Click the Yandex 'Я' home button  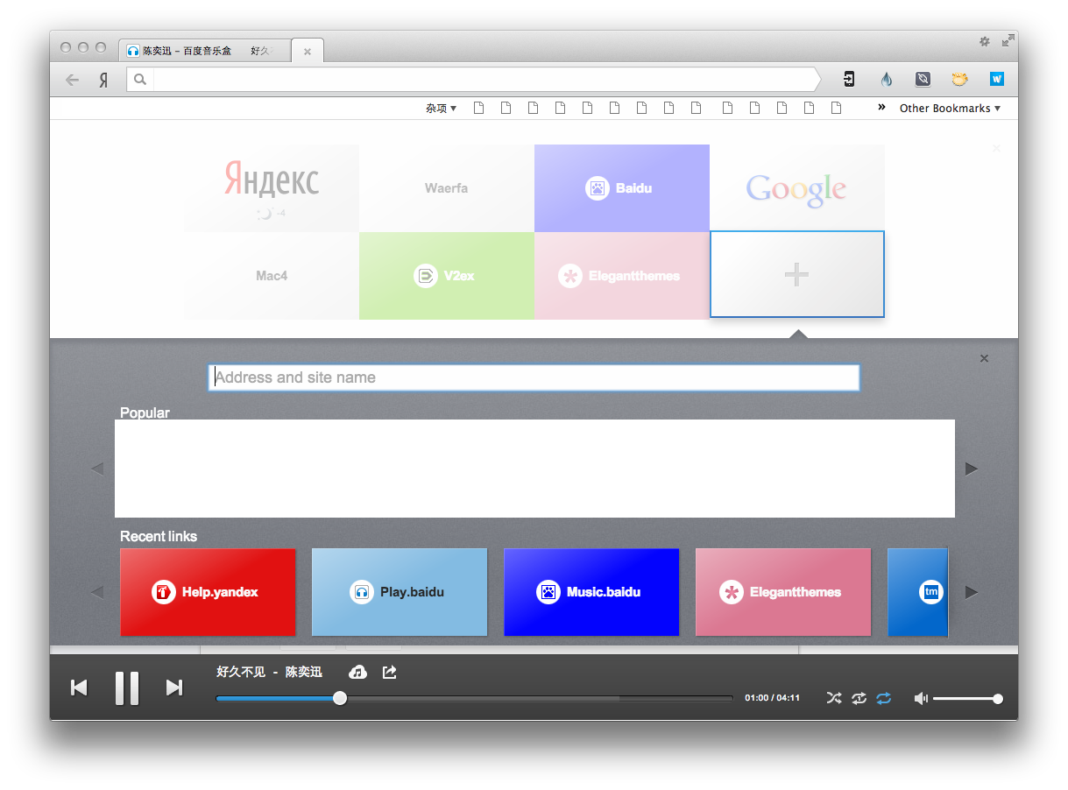pyautogui.click(x=103, y=81)
